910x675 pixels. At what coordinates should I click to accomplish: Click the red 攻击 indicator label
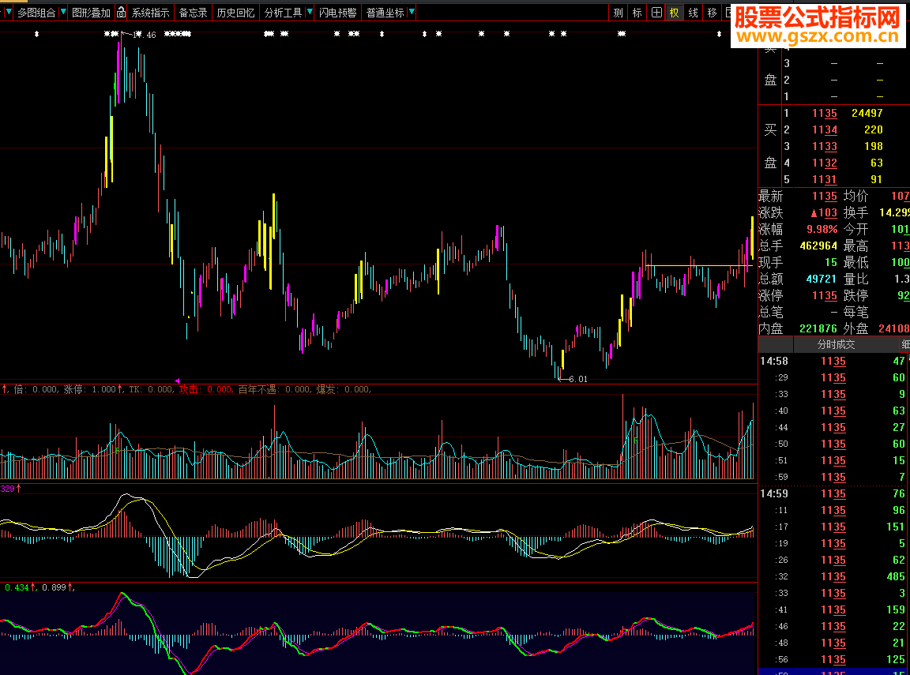(x=188, y=389)
